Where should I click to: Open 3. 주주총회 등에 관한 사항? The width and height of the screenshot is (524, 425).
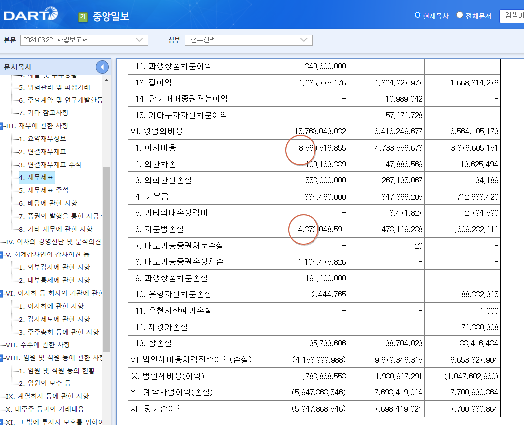(59, 332)
